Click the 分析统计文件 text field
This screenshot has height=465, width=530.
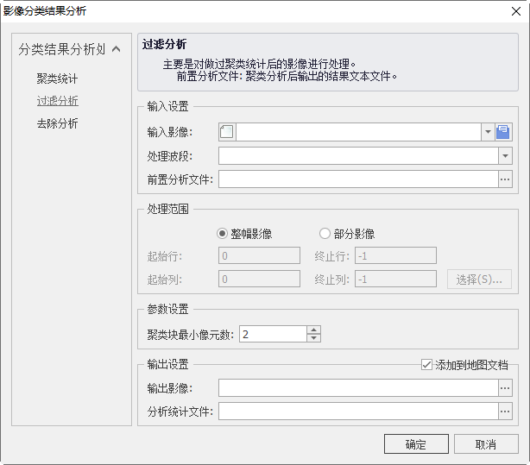(x=357, y=412)
